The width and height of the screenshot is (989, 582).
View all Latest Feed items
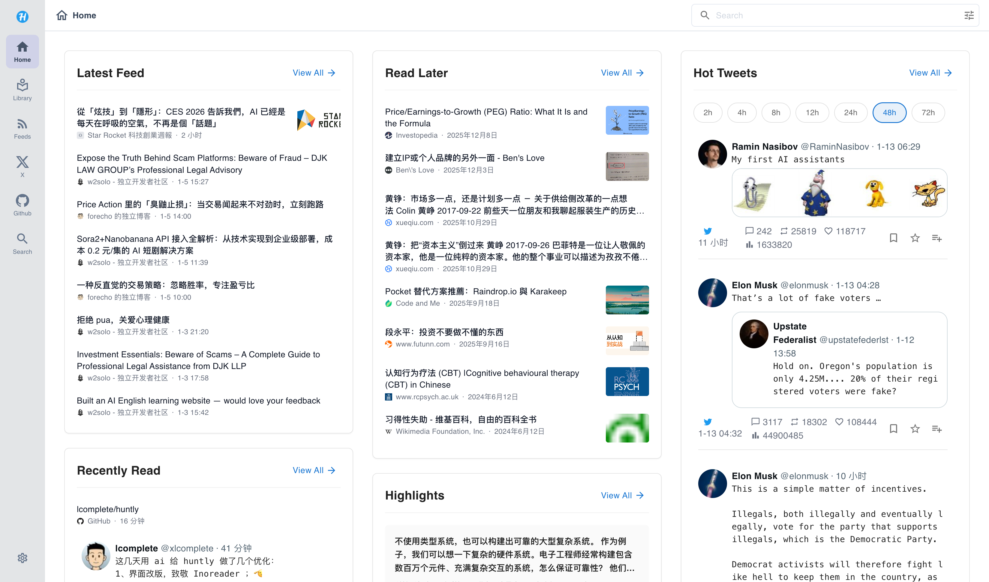coord(314,73)
